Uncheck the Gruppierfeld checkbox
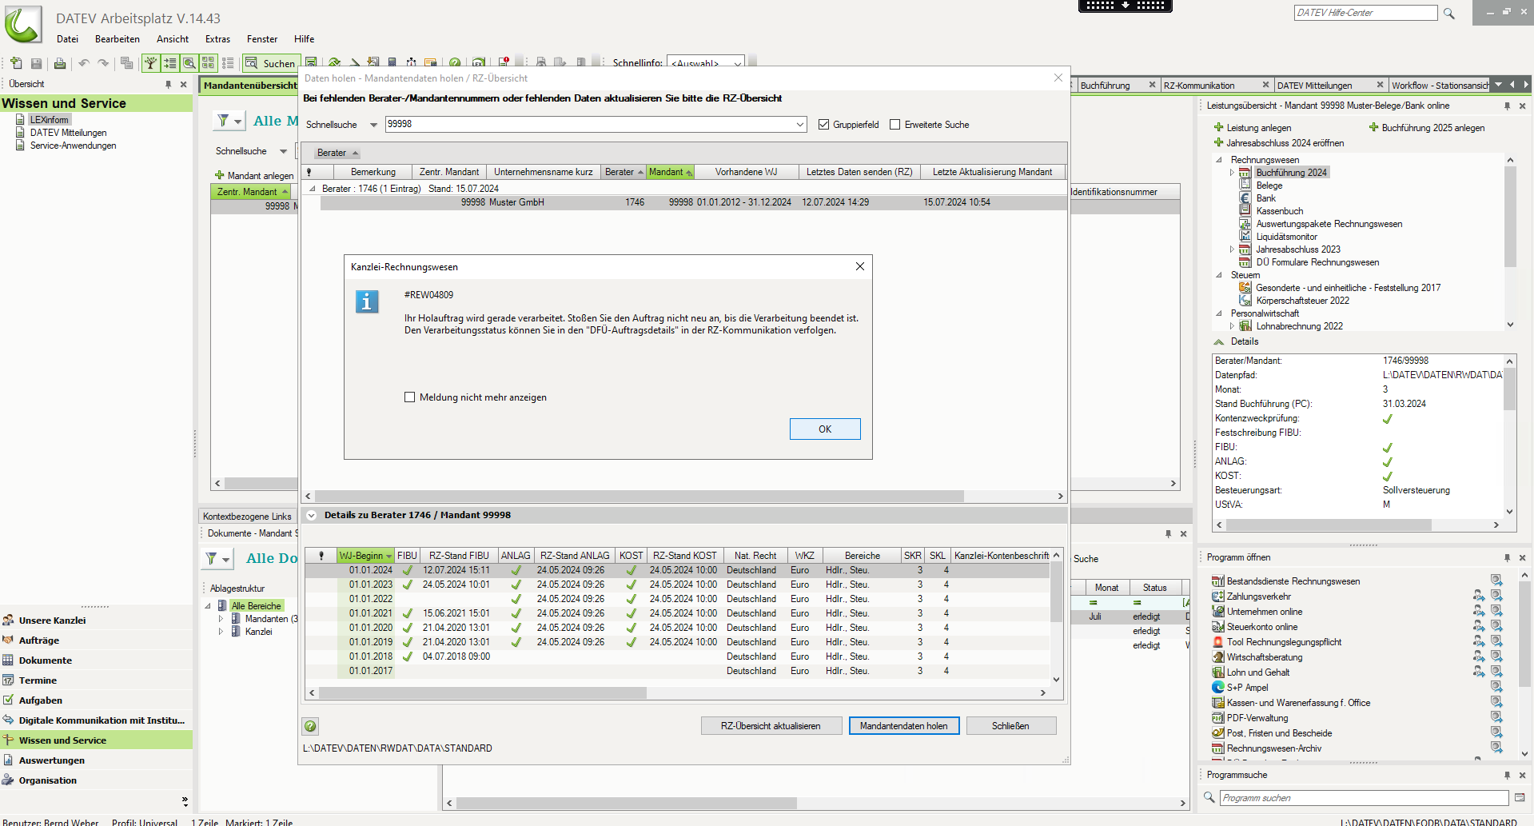1534x826 pixels. [823, 125]
